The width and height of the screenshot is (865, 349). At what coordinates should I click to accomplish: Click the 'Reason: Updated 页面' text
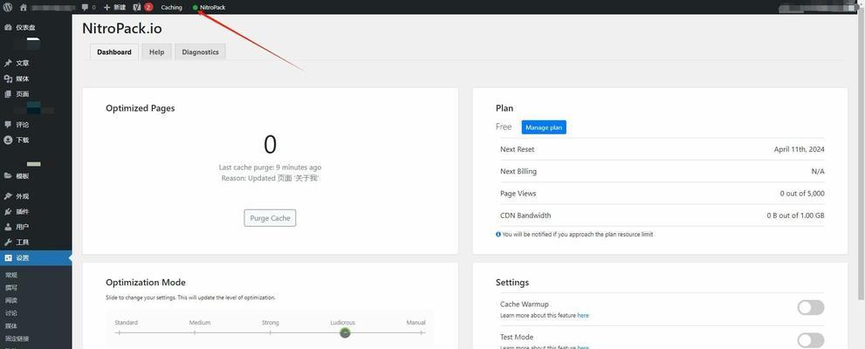[270, 178]
